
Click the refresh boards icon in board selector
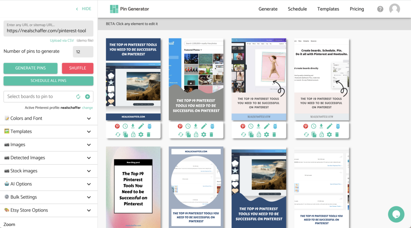78,97
